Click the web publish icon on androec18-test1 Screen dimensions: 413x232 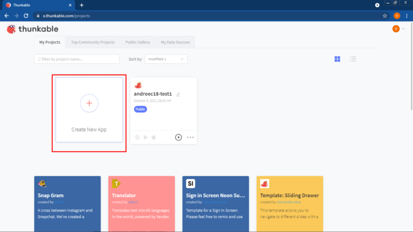click(x=137, y=137)
